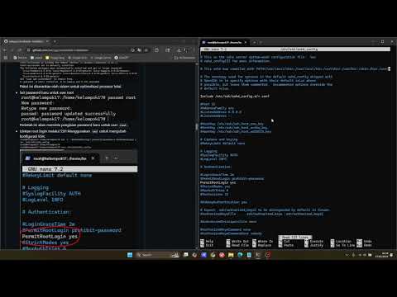Image resolution: width=397 pixels, height=297 pixels.
Task: Click nano Where Is shortcut
Action: 263,241
